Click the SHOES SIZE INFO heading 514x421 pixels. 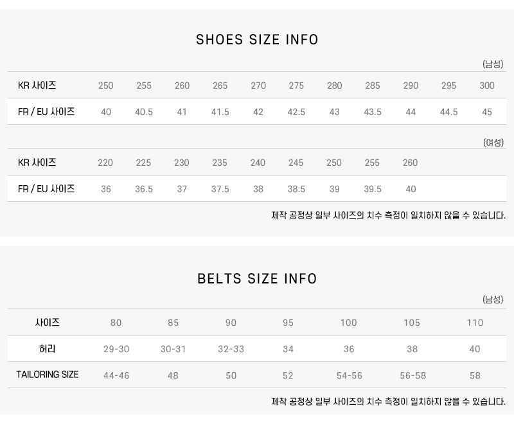(257, 40)
